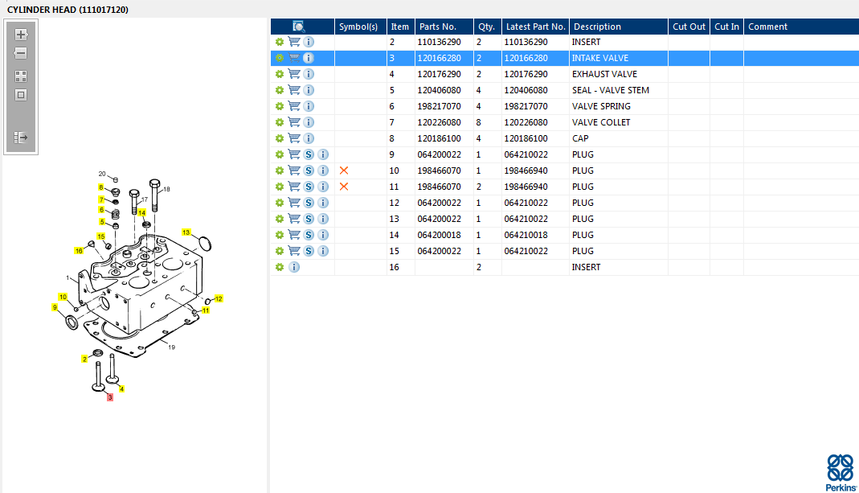This screenshot has height=493, width=859.
Task: Click latest part number 064210018
Action: coord(526,235)
